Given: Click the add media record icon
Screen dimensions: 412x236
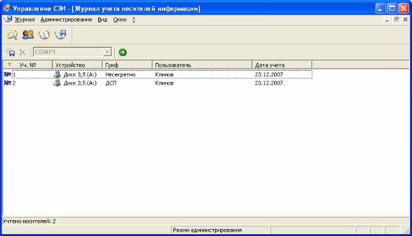Looking at the screenshot, I should [11, 52].
